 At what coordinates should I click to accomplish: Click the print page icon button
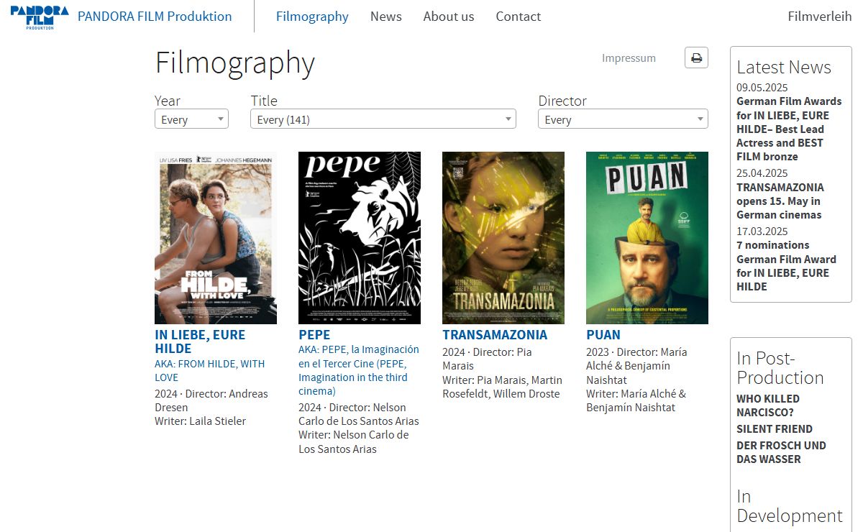point(696,58)
